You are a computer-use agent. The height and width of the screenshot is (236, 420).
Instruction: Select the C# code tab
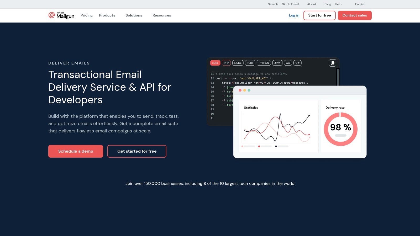pos(297,63)
